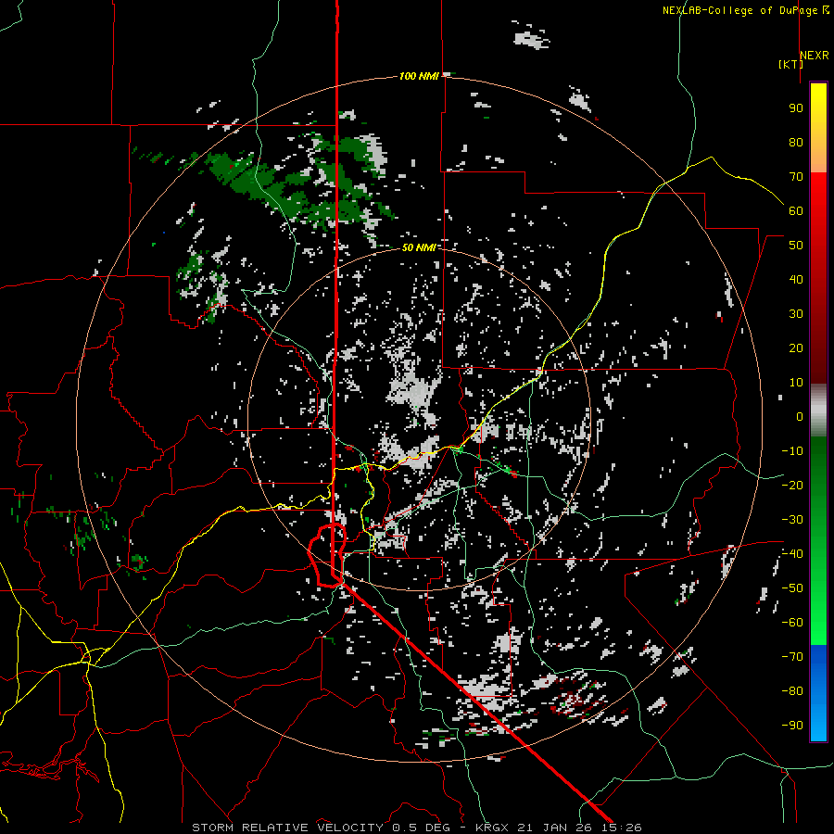Image resolution: width=834 pixels, height=834 pixels.
Task: Click the 90 value on the velocity scale
Action: (x=796, y=108)
